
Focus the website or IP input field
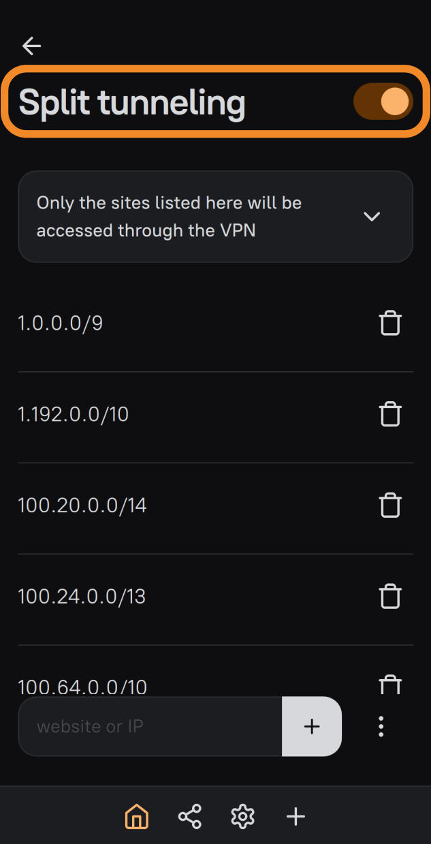click(x=150, y=726)
